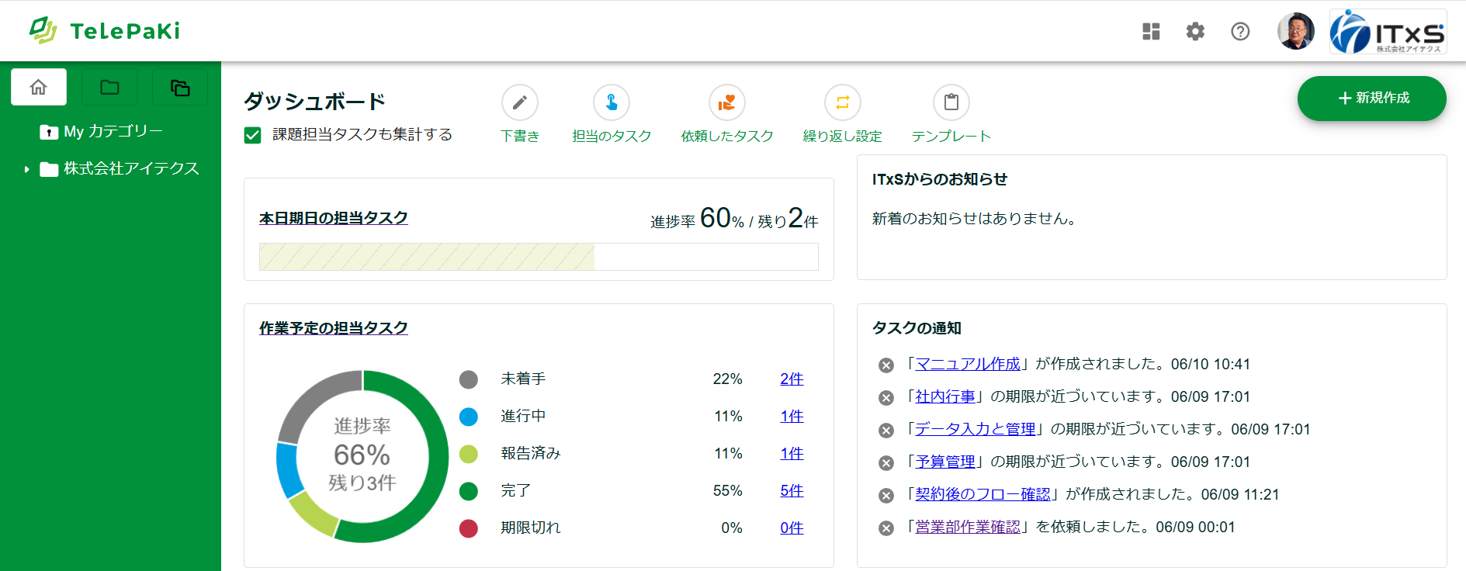Click the dashboard grid icon in header

(1151, 32)
